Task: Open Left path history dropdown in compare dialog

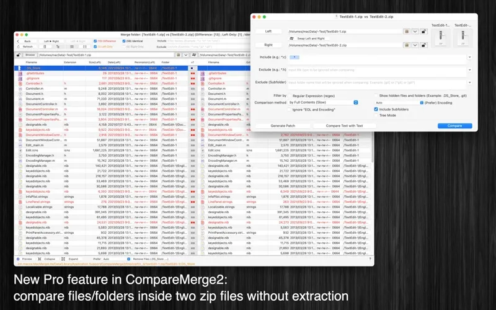Action: [x=415, y=32]
